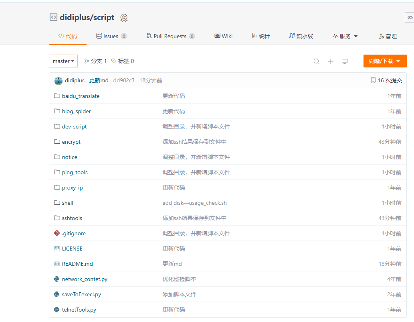
Task: Click the book icon of LICENSE
Action: pos(57,249)
